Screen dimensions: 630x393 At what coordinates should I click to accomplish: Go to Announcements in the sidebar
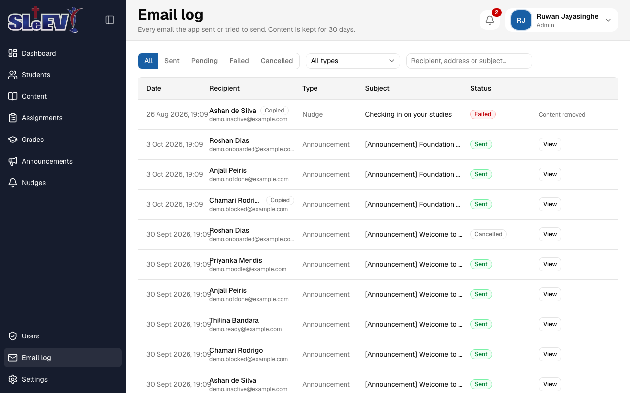pyautogui.click(x=63, y=161)
